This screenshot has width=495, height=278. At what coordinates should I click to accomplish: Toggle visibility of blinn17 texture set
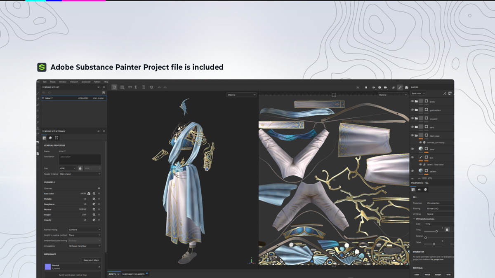point(43,98)
